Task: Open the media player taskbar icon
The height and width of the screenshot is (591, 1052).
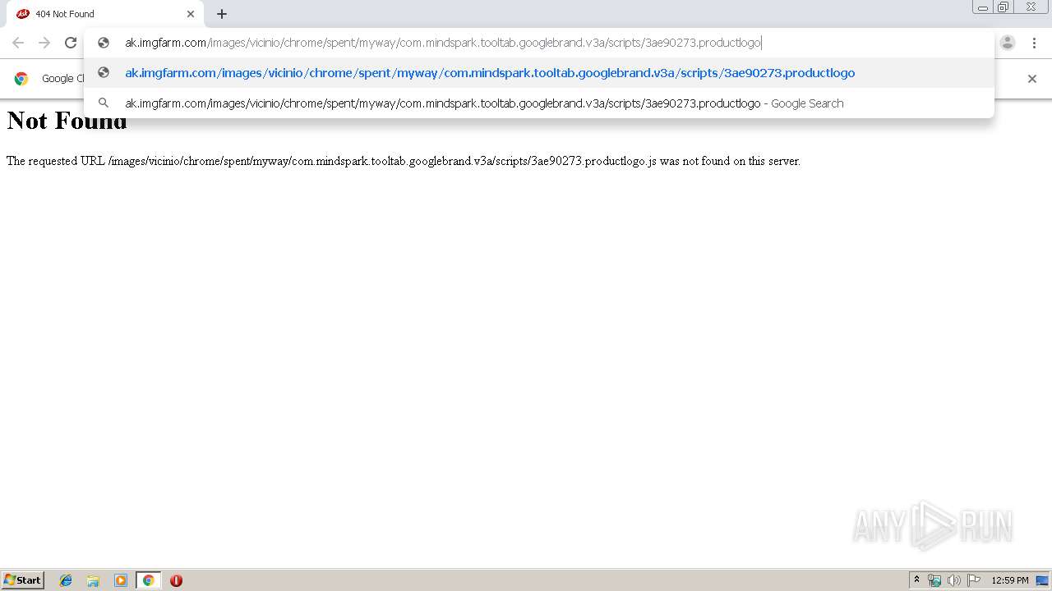Action: [x=121, y=580]
